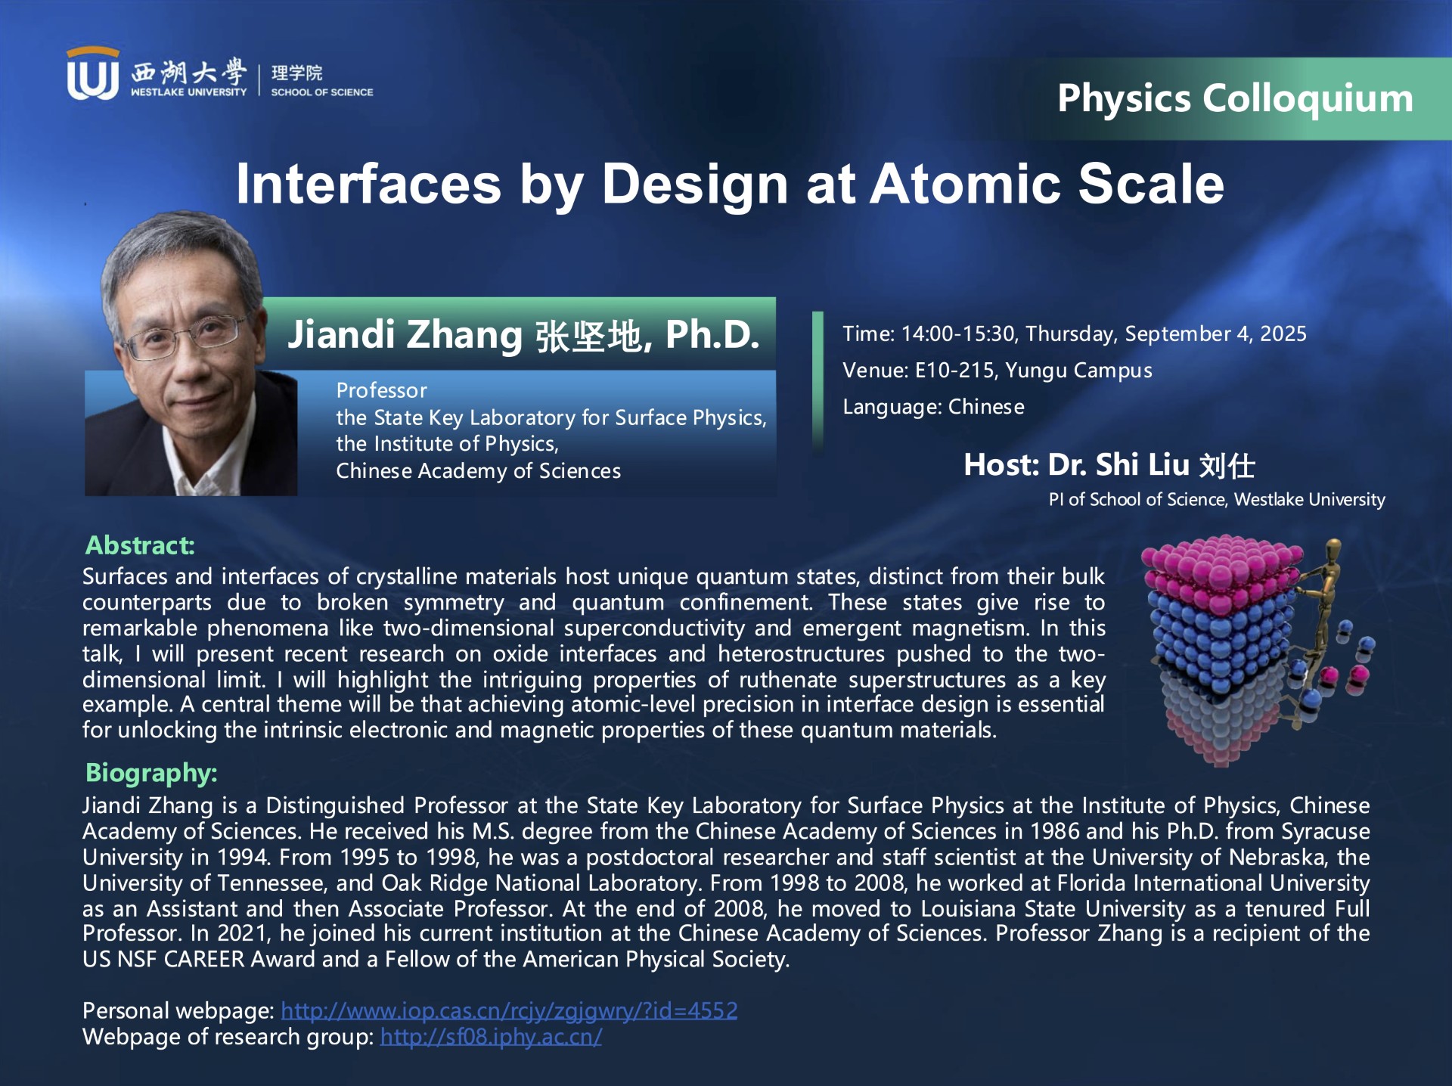Click the Biography: heading
The width and height of the screenshot is (1452, 1086).
click(151, 773)
